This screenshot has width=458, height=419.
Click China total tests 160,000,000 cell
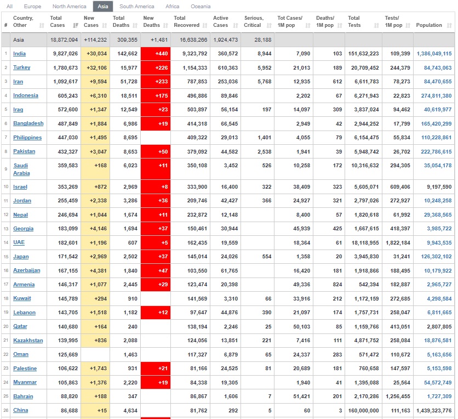coord(363,411)
